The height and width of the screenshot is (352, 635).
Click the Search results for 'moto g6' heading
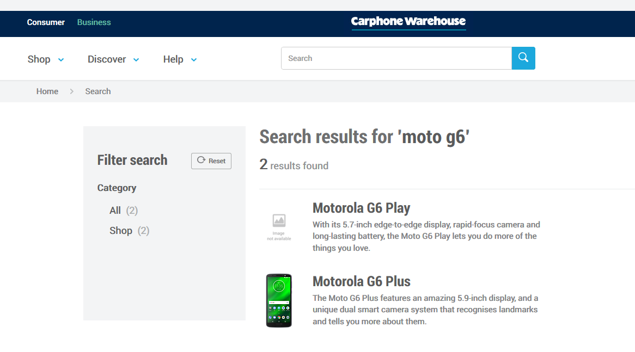click(364, 137)
